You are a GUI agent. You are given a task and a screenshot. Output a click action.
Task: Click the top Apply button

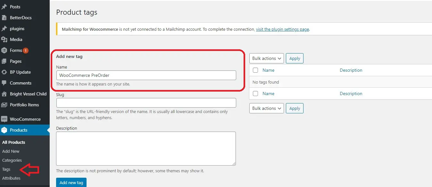(x=295, y=58)
